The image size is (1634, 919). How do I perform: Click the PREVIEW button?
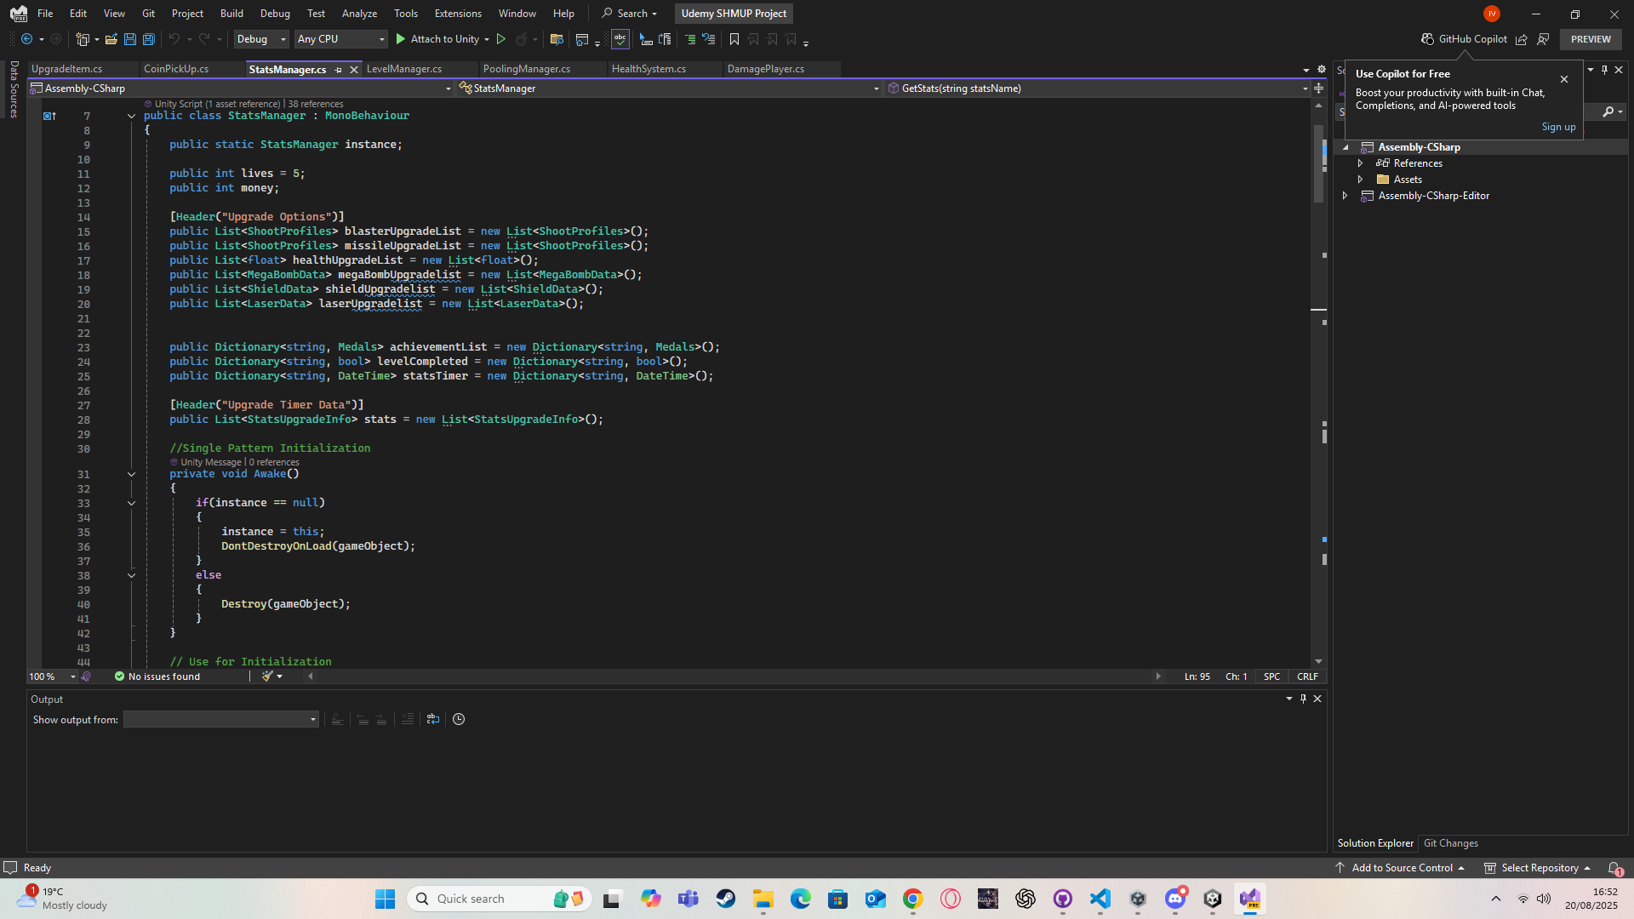pos(1591,39)
